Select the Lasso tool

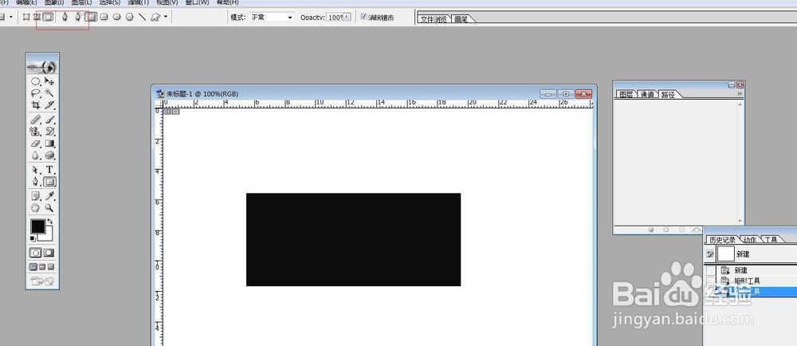(x=36, y=93)
